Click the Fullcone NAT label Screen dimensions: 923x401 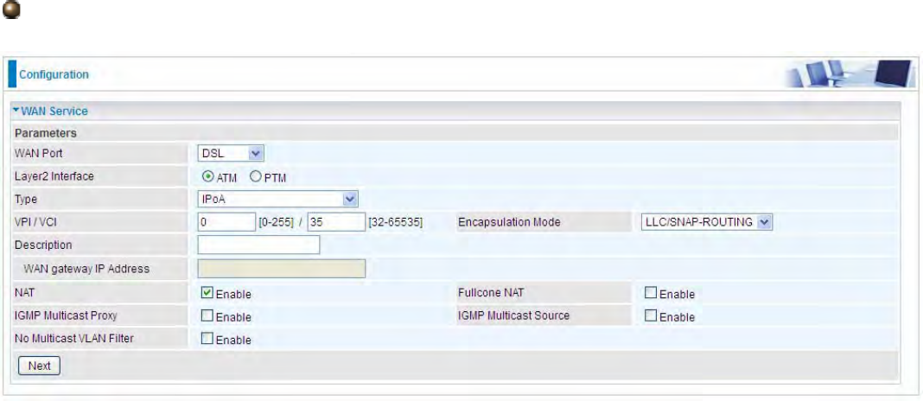pos(491,291)
